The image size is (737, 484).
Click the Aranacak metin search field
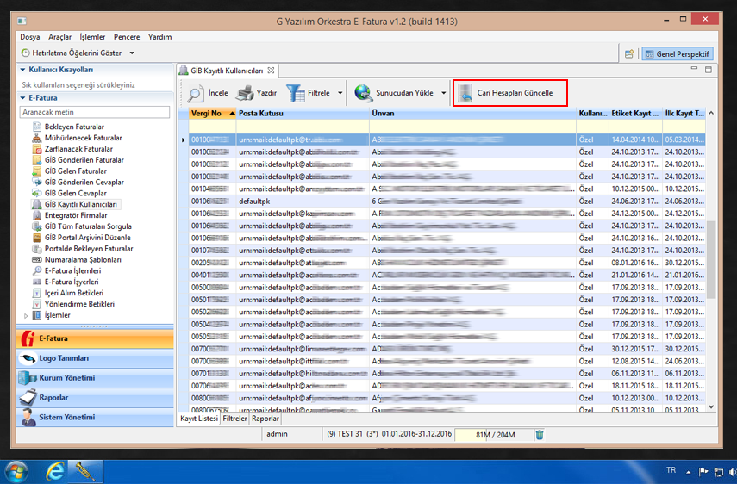point(95,112)
